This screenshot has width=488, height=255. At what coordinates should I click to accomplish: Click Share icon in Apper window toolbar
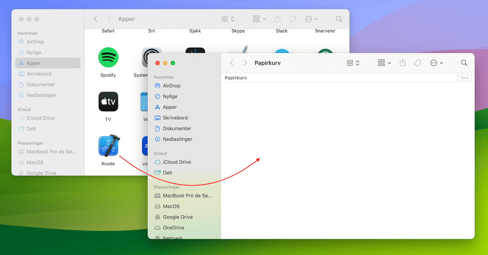pyautogui.click(x=278, y=19)
